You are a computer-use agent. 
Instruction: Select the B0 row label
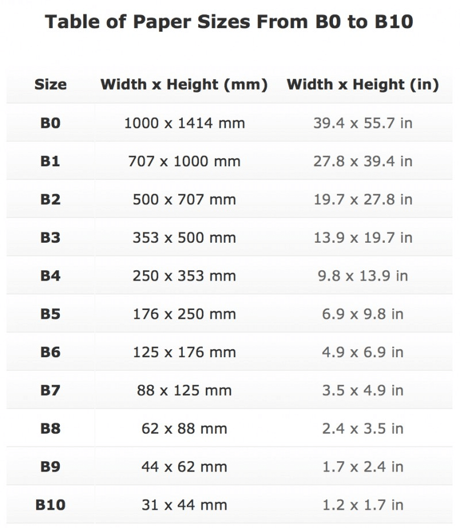coord(51,123)
